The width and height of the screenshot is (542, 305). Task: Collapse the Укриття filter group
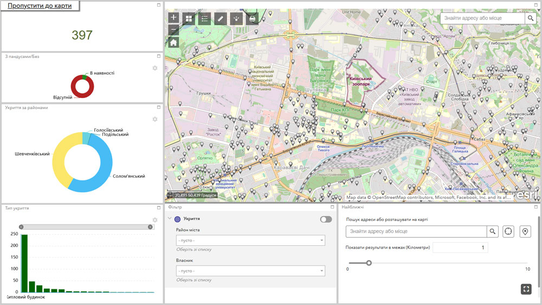(170, 219)
